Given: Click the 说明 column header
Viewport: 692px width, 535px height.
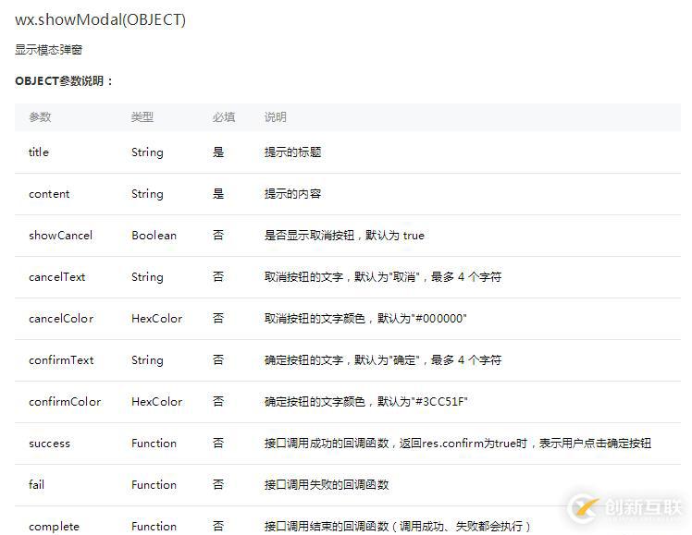Looking at the screenshot, I should click(x=276, y=117).
